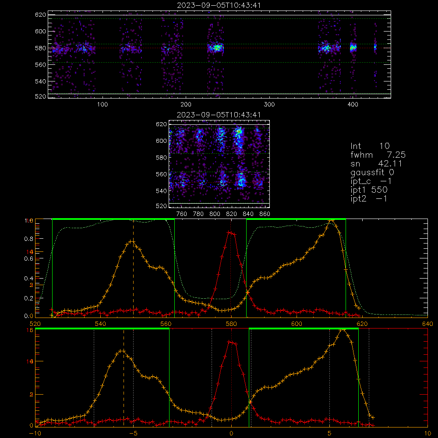Click the timestamp title above the top spectrogram
The image size is (438, 438).
(x=219, y=5)
